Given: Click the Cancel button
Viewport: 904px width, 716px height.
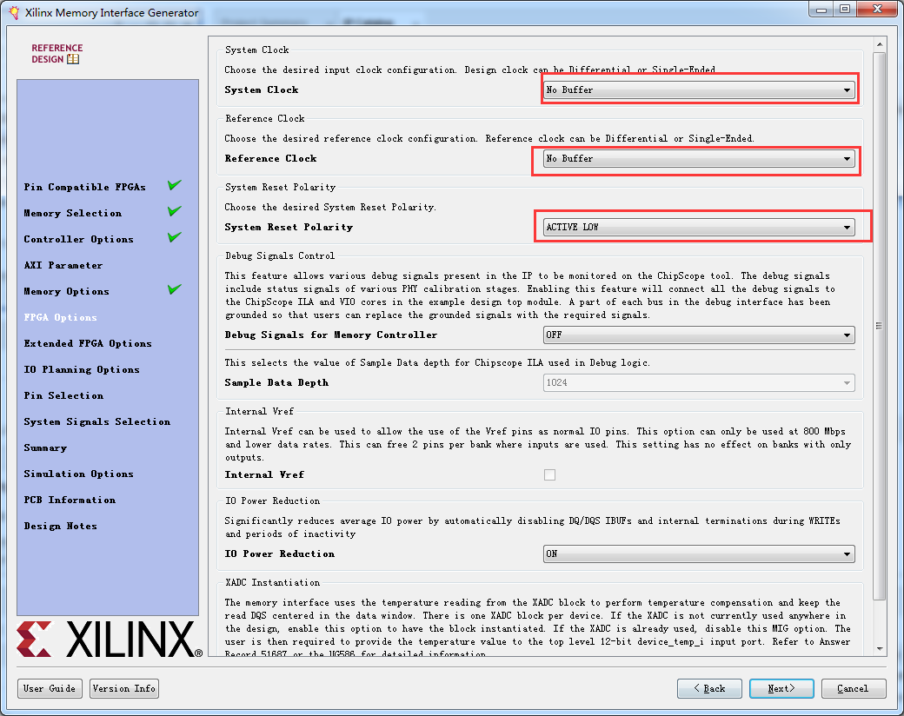Looking at the screenshot, I should (x=854, y=688).
